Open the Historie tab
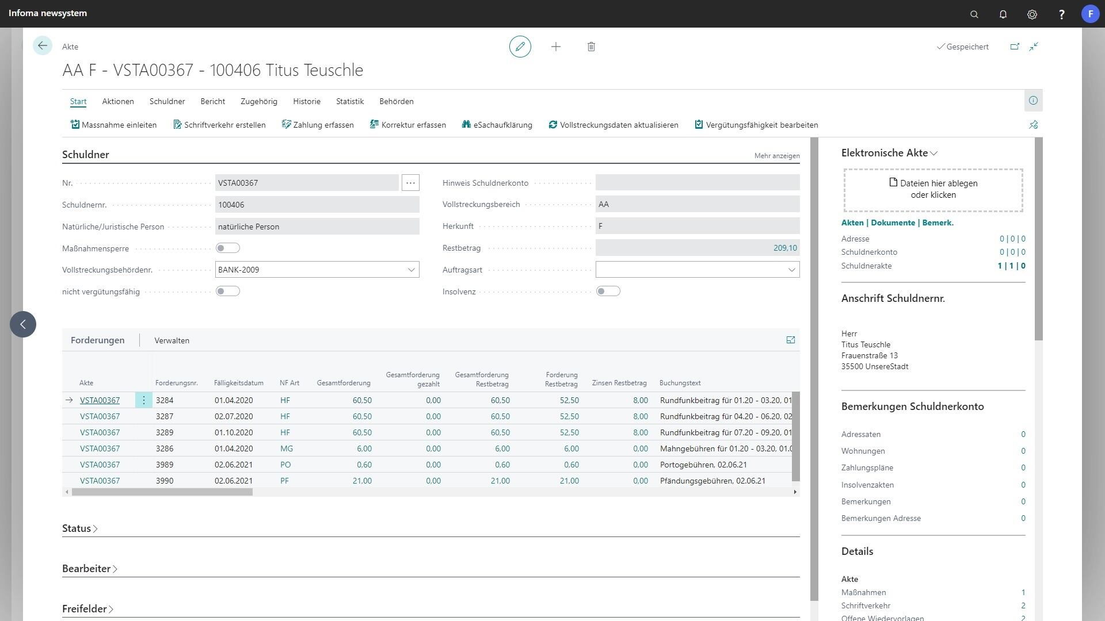Screen dimensions: 1105x621 [x=306, y=101]
